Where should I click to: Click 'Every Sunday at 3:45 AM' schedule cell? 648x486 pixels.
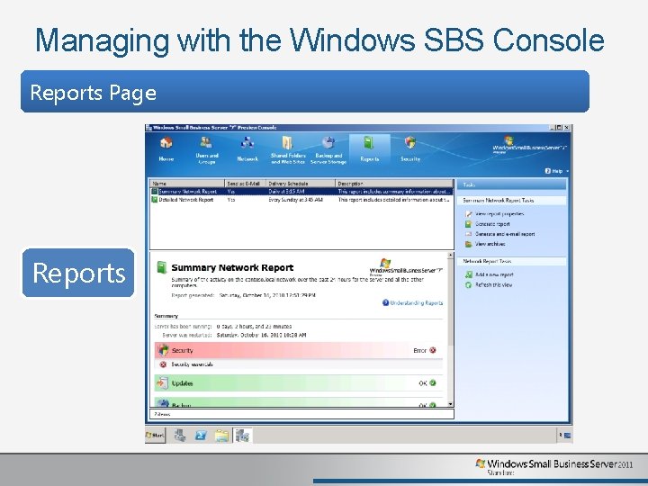click(x=295, y=200)
